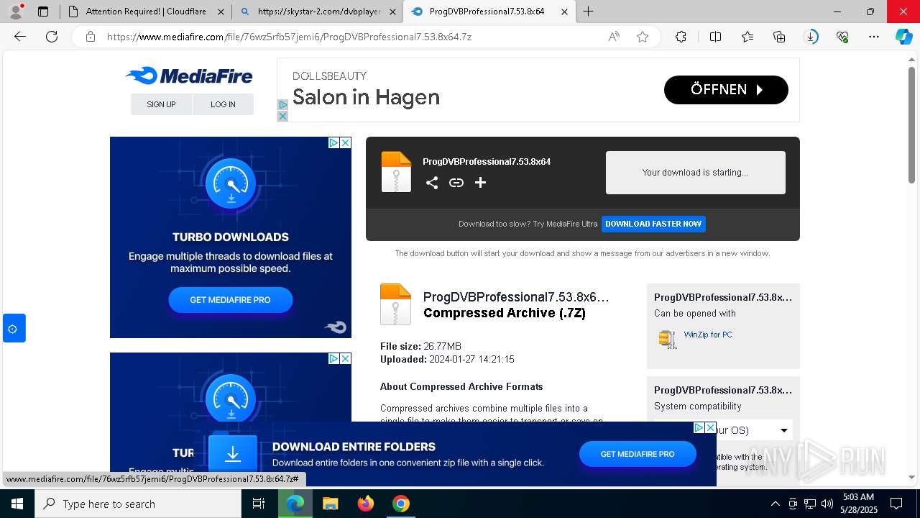The image size is (920, 518).
Task: Open volume control in tray
Action: pyautogui.click(x=827, y=504)
